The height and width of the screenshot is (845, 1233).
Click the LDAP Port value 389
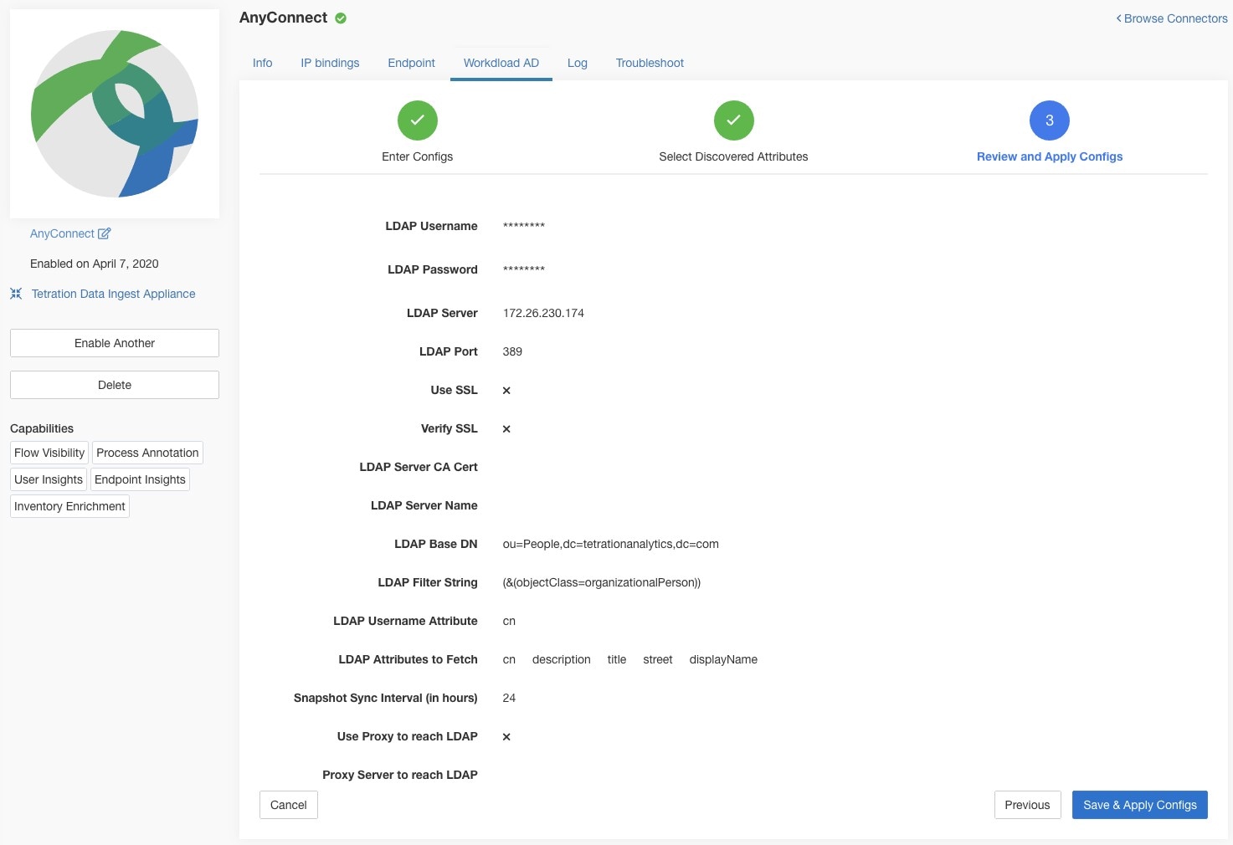(512, 351)
